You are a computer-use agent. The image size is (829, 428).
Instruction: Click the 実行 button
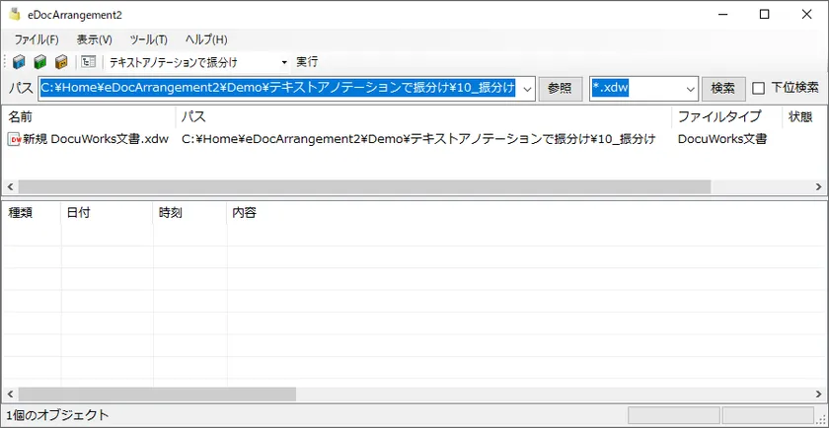[x=307, y=62]
